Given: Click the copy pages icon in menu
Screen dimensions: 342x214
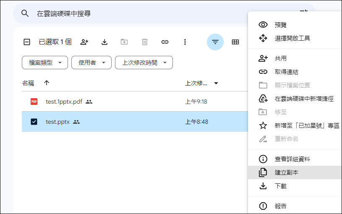Looking at the screenshot, I should 263,172.
